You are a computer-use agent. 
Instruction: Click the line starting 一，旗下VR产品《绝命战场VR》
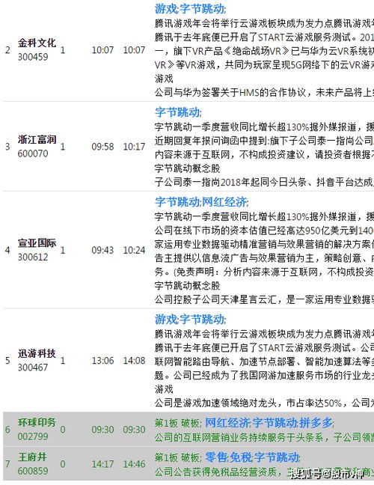pos(264,51)
